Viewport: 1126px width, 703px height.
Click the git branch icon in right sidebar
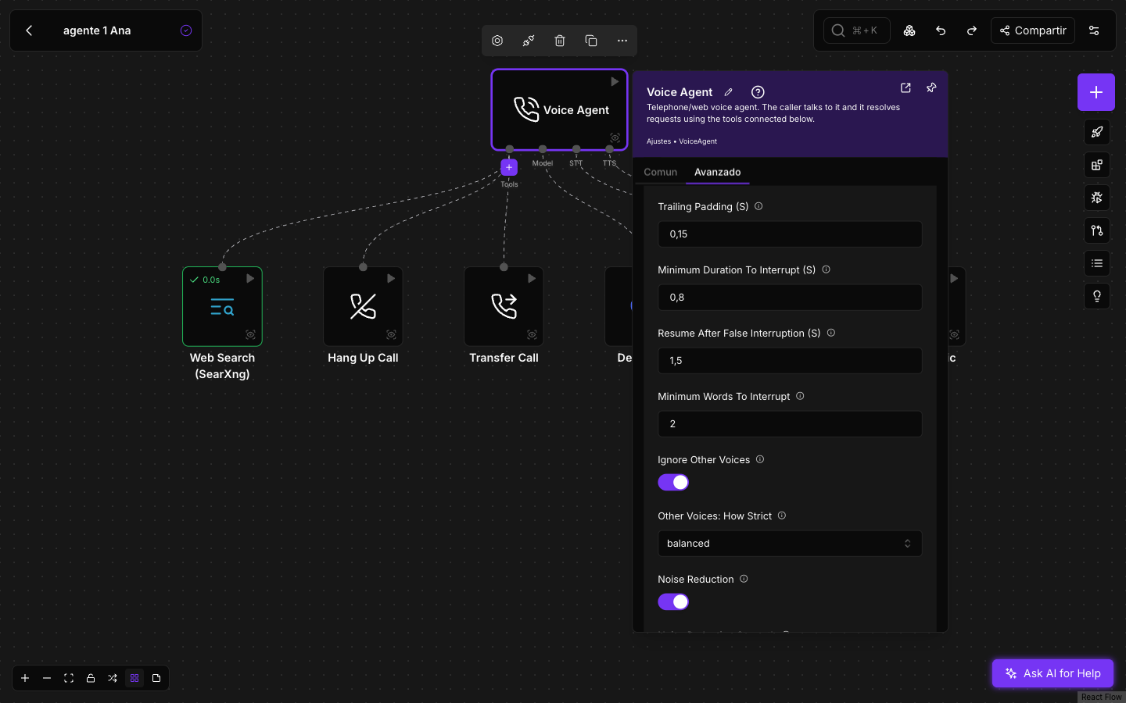point(1097,230)
